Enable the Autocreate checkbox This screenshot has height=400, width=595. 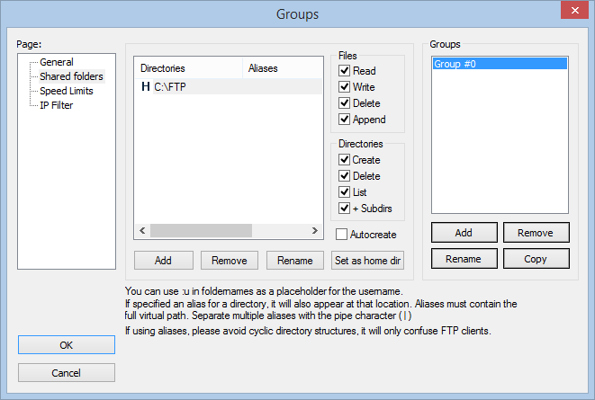(x=341, y=235)
